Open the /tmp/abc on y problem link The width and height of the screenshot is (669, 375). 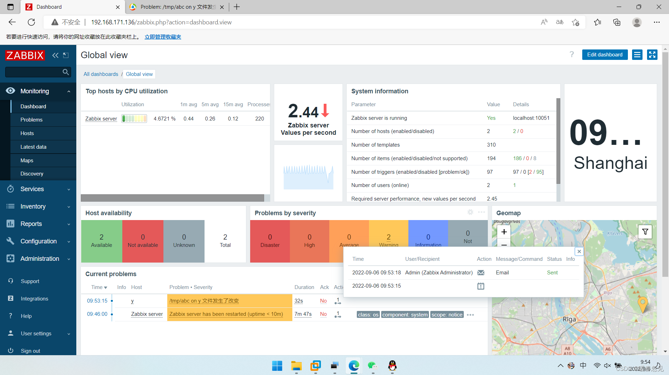point(204,301)
